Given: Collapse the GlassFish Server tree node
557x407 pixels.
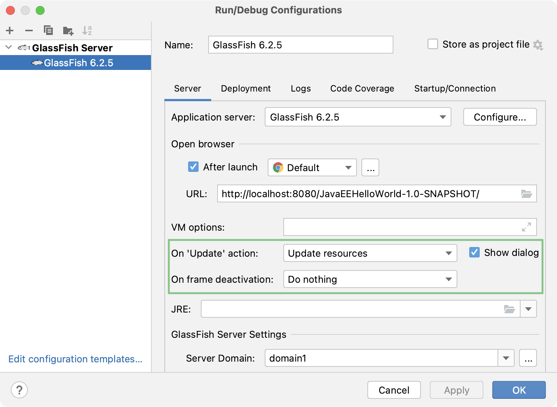Looking at the screenshot, I should (x=9, y=47).
